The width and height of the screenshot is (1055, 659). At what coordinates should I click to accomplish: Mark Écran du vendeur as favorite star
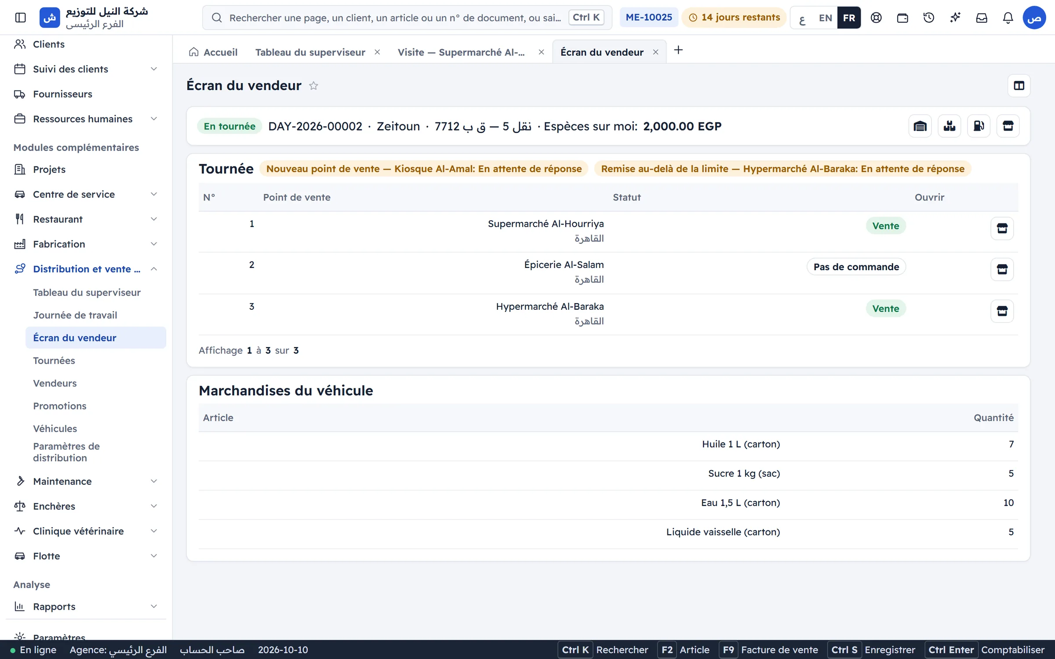pyautogui.click(x=313, y=86)
